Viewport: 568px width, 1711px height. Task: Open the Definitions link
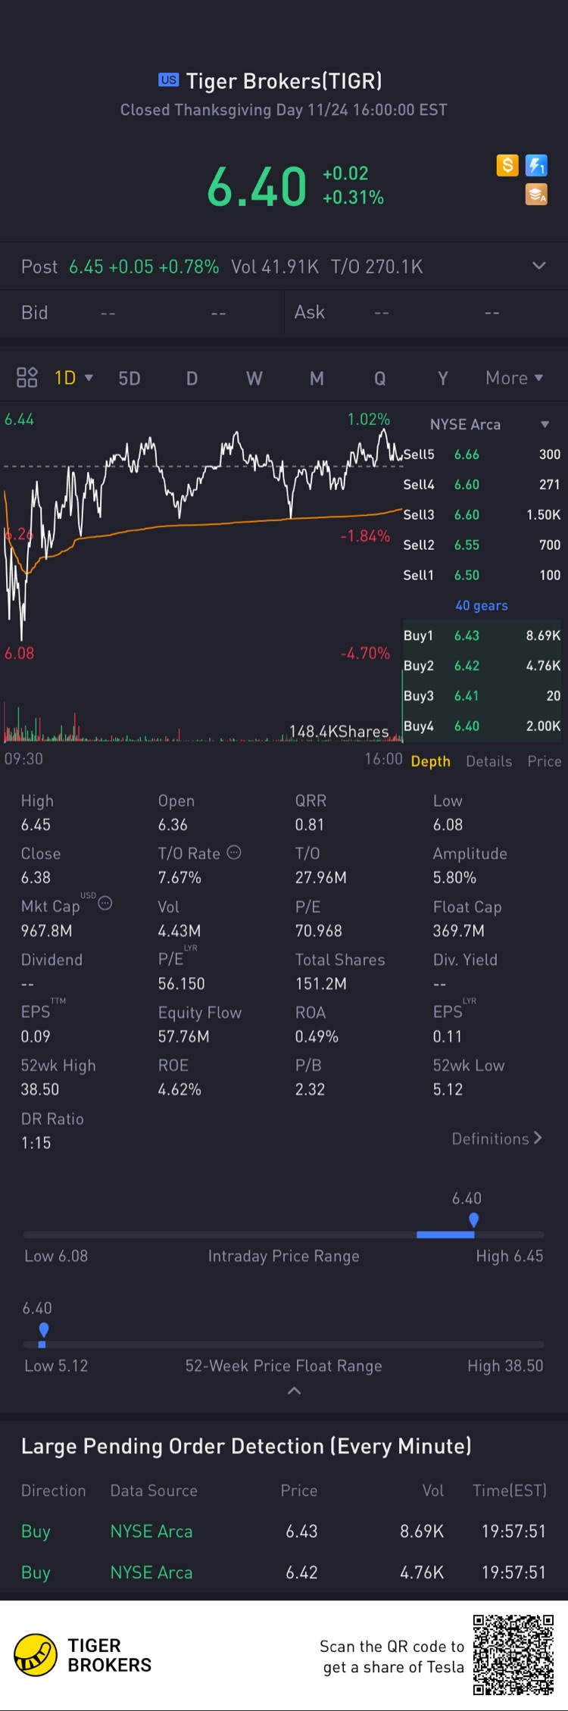[497, 1138]
